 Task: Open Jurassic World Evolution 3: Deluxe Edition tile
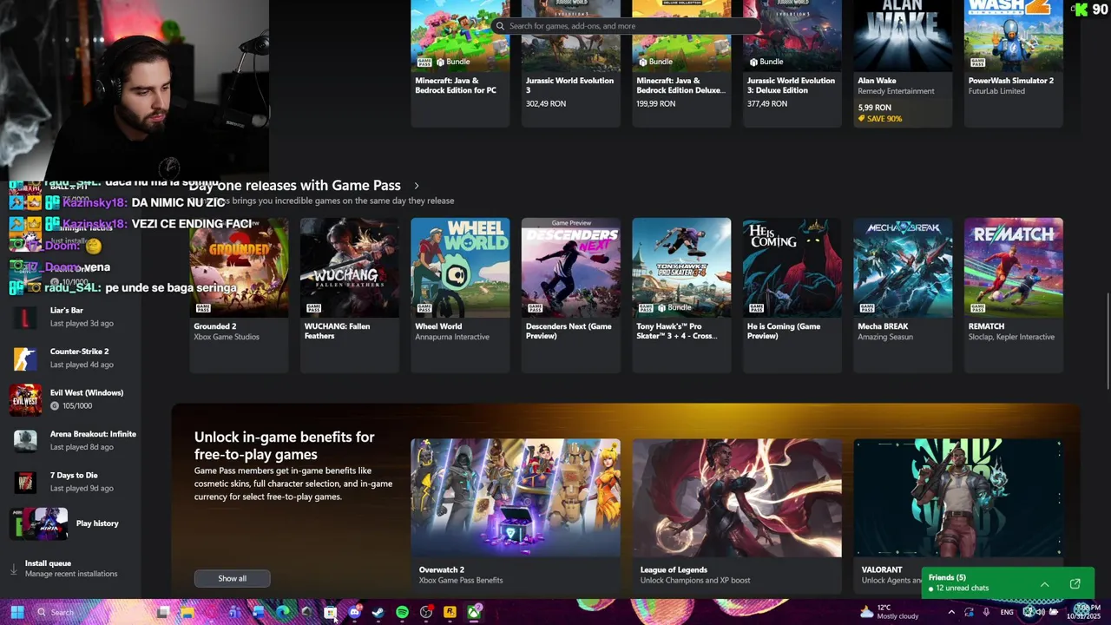(x=792, y=63)
